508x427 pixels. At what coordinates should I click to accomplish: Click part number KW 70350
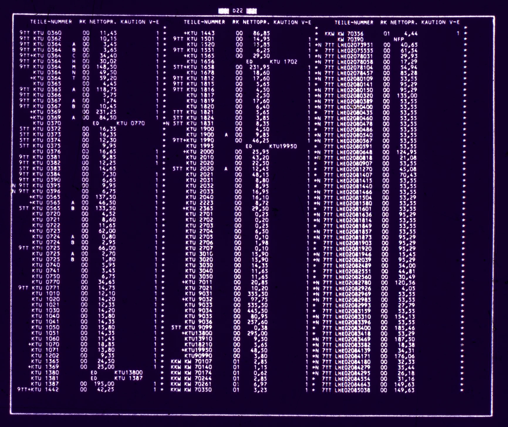198,390
